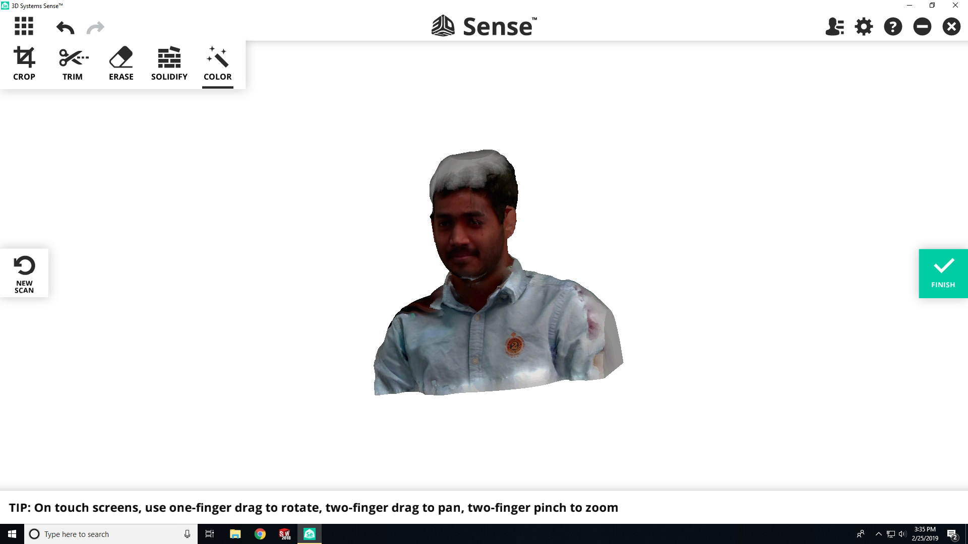
Task: Open SolidWorks 2018 from taskbar
Action: pos(285,534)
